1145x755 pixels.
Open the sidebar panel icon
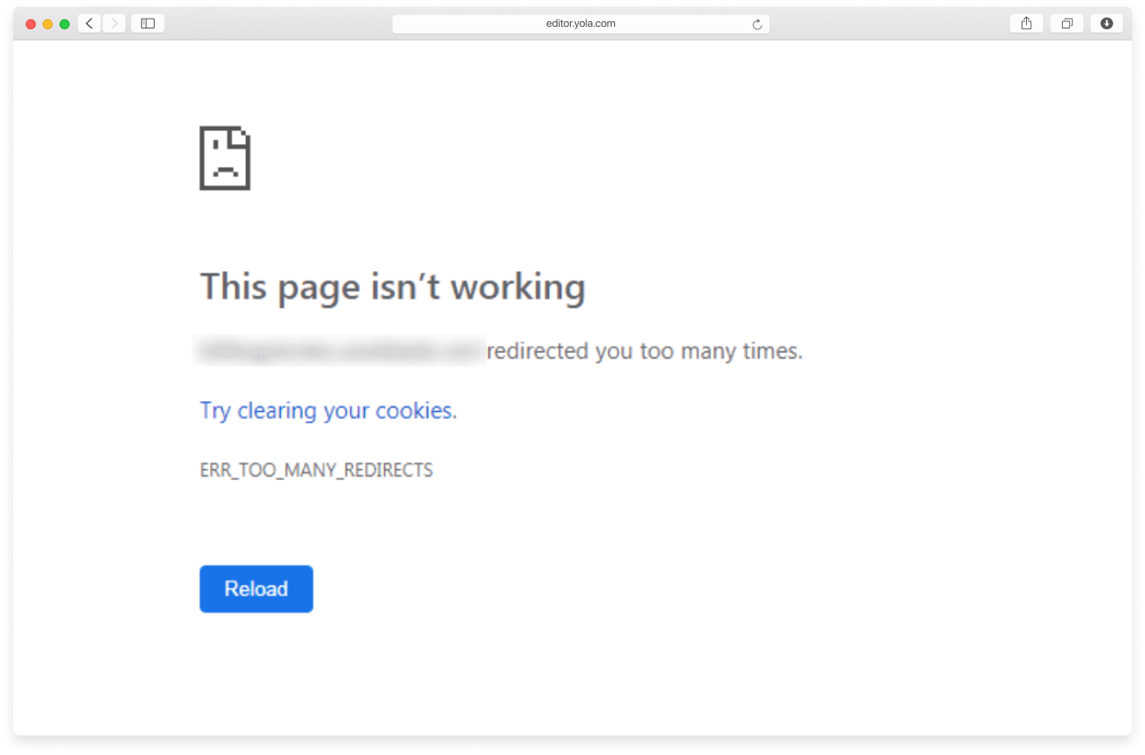pyautogui.click(x=147, y=23)
